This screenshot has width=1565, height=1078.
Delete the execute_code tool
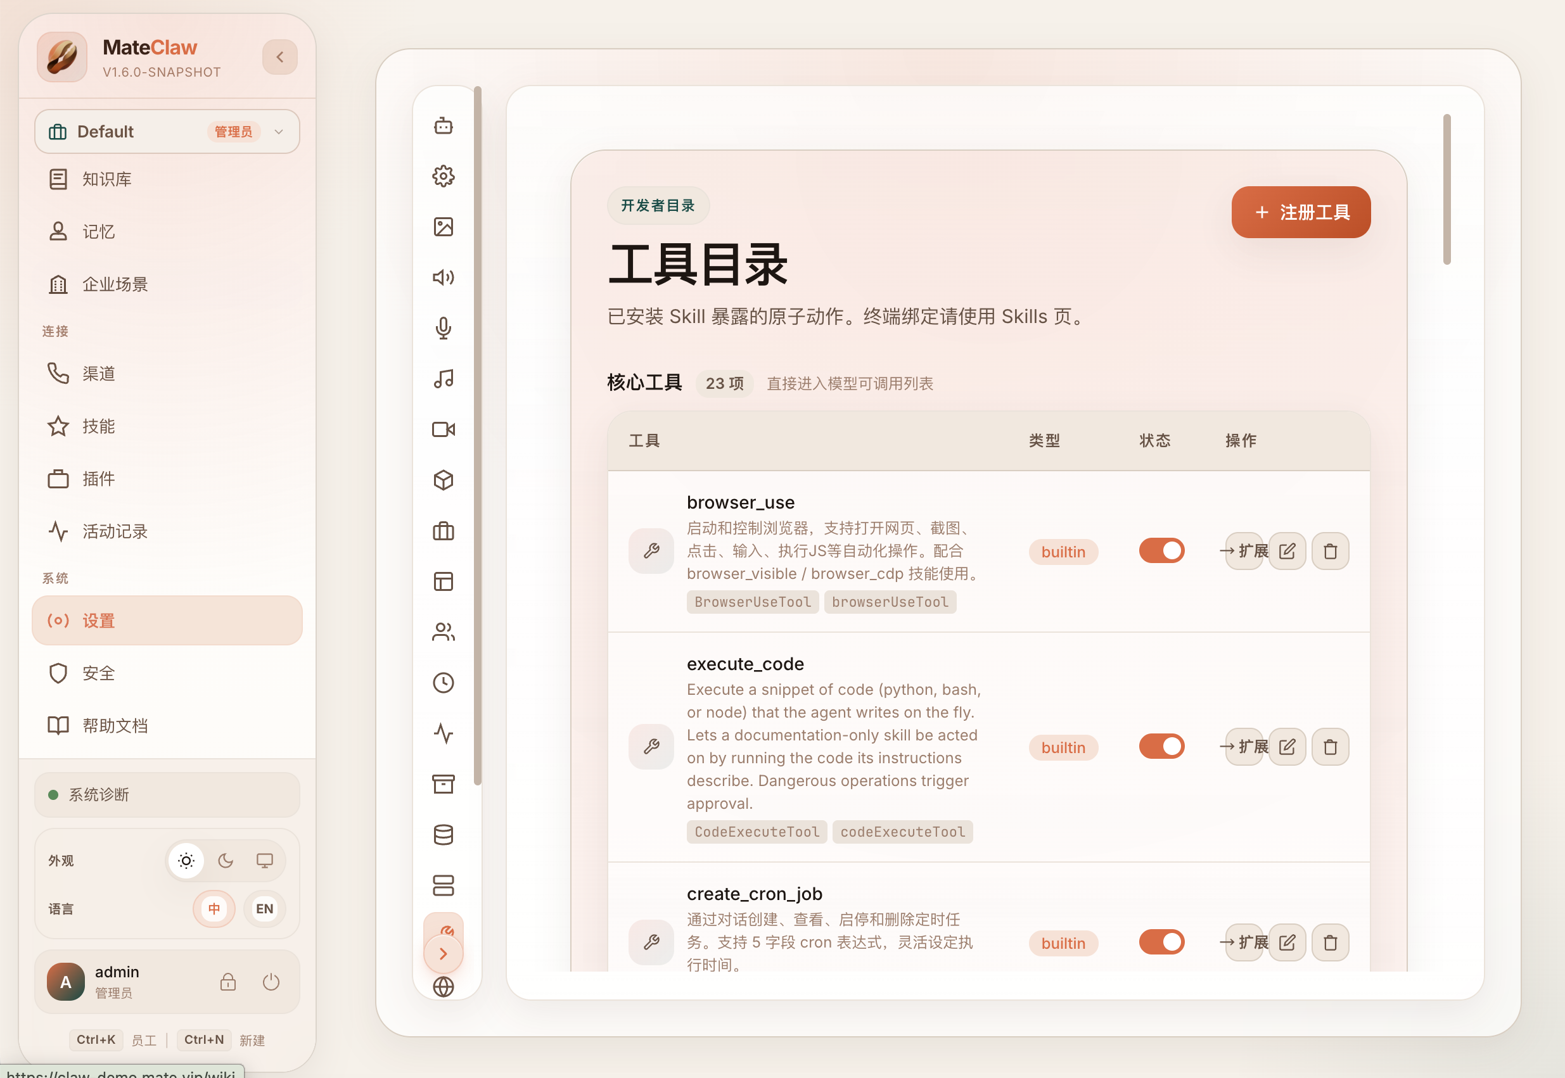(x=1330, y=747)
